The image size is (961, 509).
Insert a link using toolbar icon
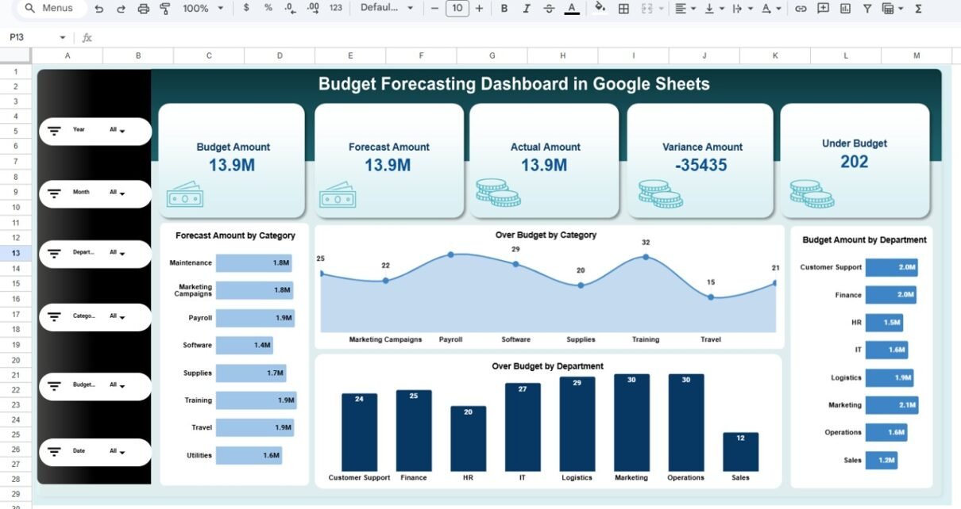click(x=801, y=9)
